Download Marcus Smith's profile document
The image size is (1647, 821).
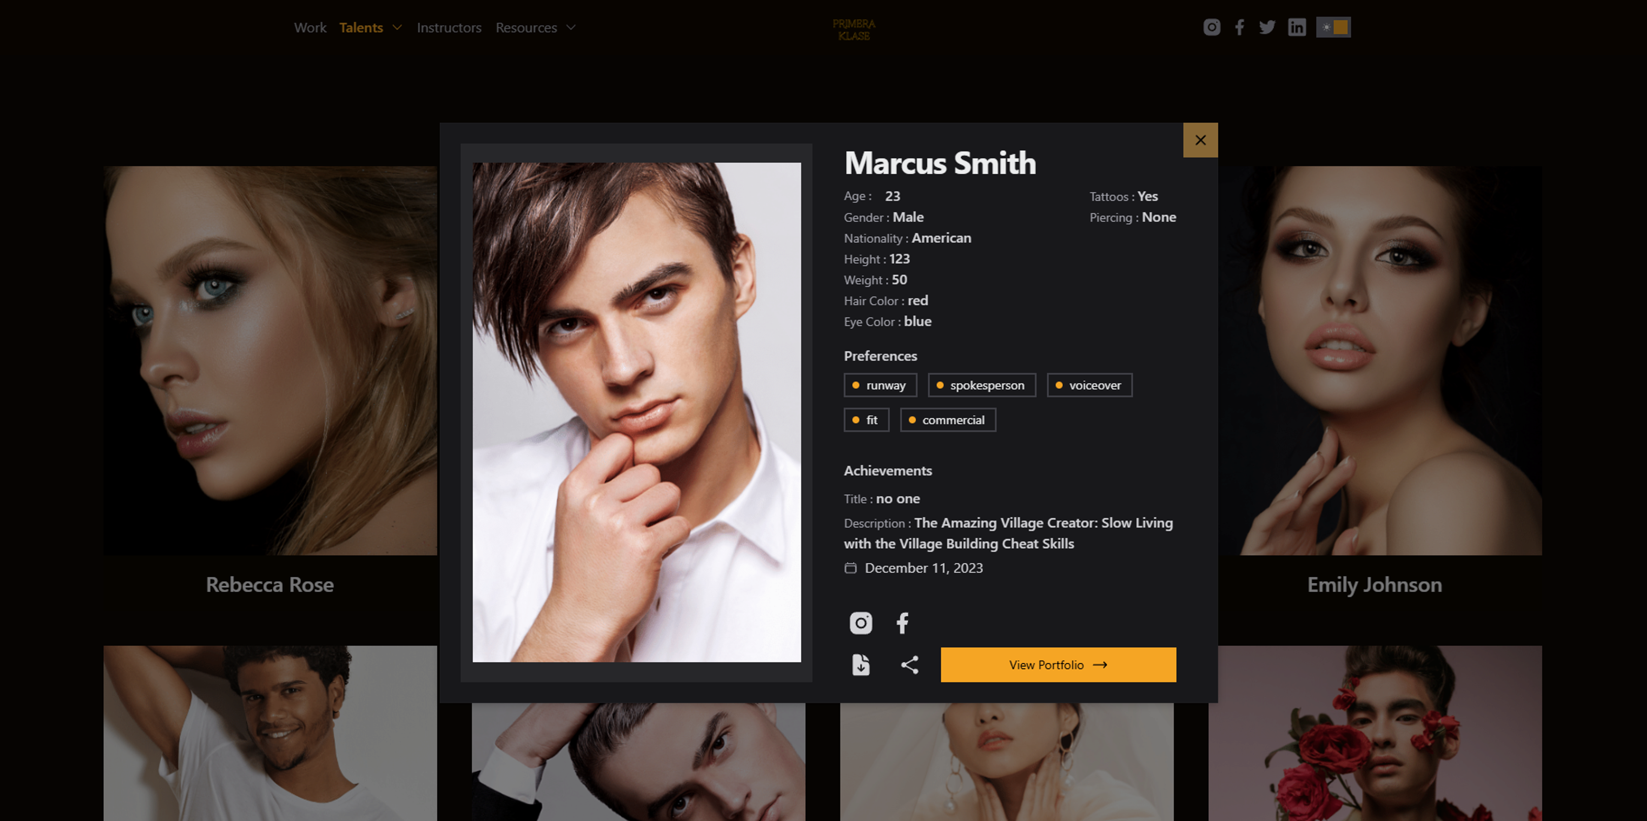click(x=860, y=665)
